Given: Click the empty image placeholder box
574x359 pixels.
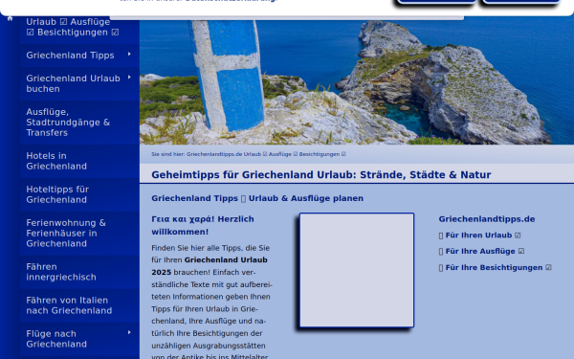Looking at the screenshot, I should (357, 270).
